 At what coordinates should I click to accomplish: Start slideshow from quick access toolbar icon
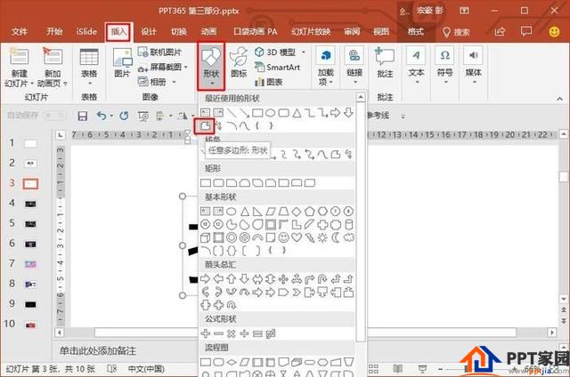[x=143, y=116]
